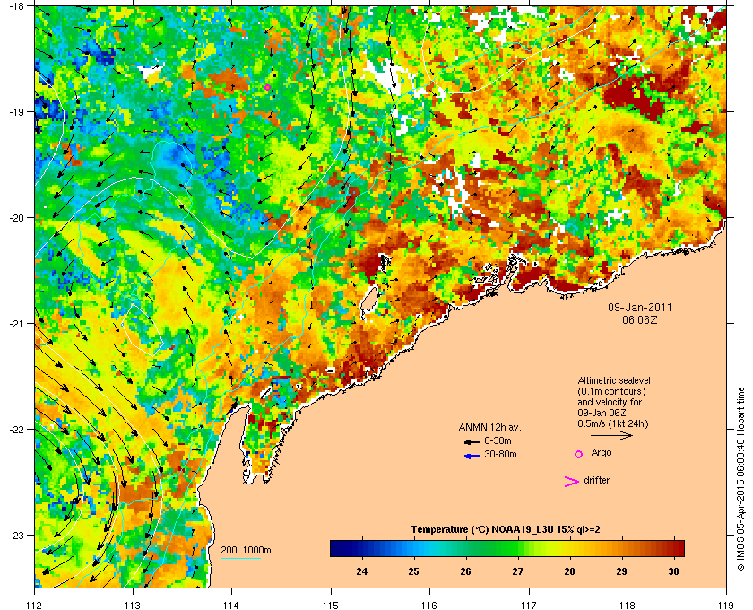Click longitude axis label 116
The image size is (753, 610).
click(429, 605)
